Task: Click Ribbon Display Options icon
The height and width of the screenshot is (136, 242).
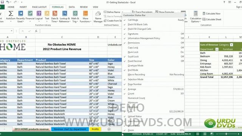Action: pyautogui.click(x=230, y=2)
